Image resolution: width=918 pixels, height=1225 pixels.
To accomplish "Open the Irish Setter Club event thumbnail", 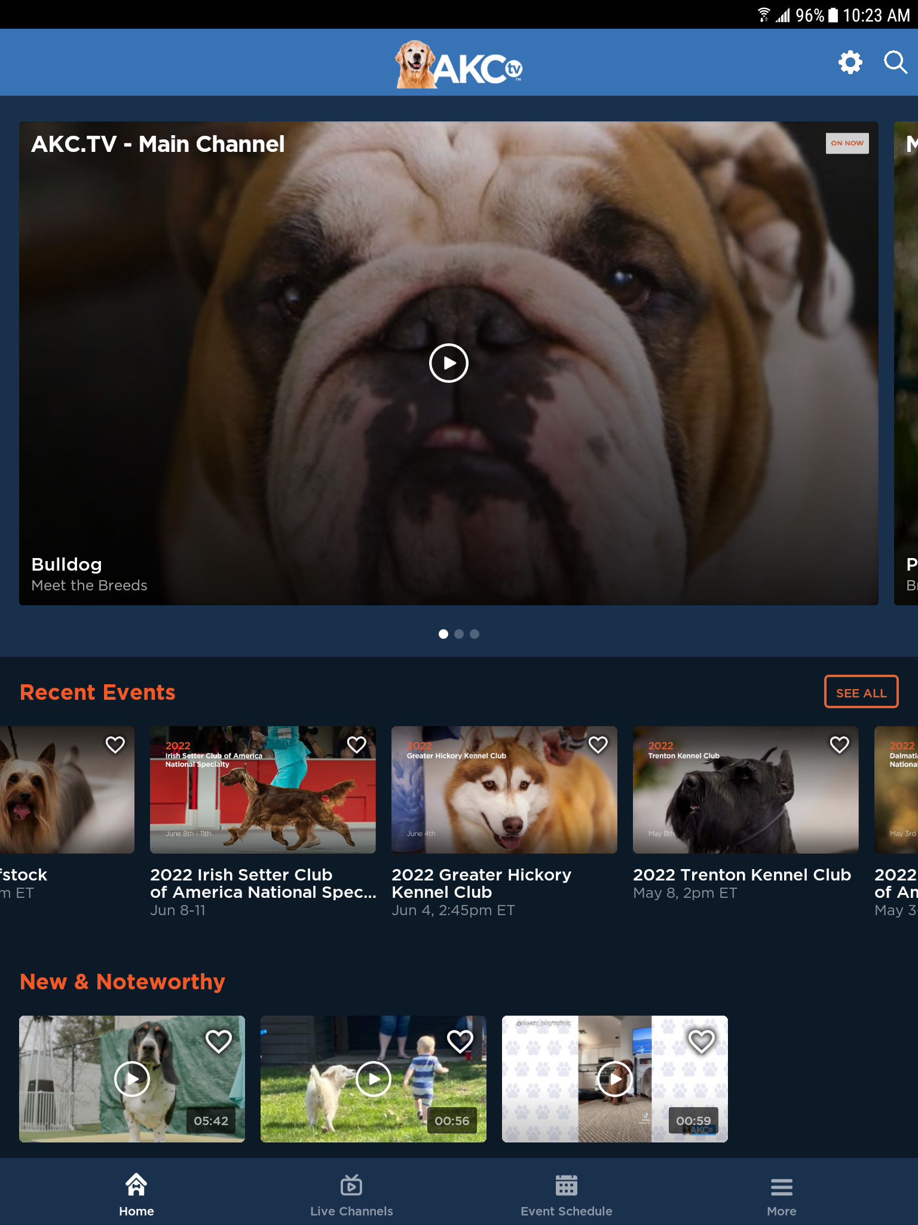I will click(x=263, y=790).
